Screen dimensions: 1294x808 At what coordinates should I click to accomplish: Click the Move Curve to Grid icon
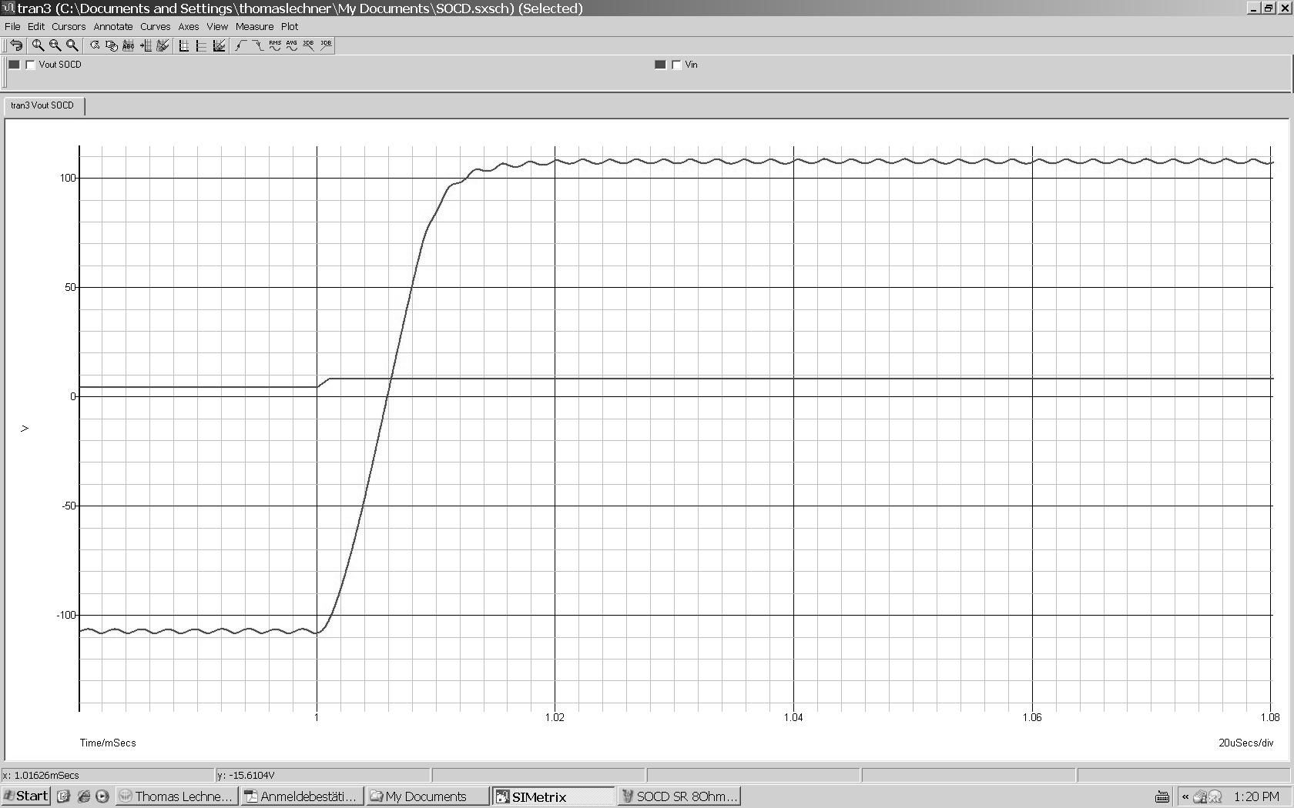point(146,45)
